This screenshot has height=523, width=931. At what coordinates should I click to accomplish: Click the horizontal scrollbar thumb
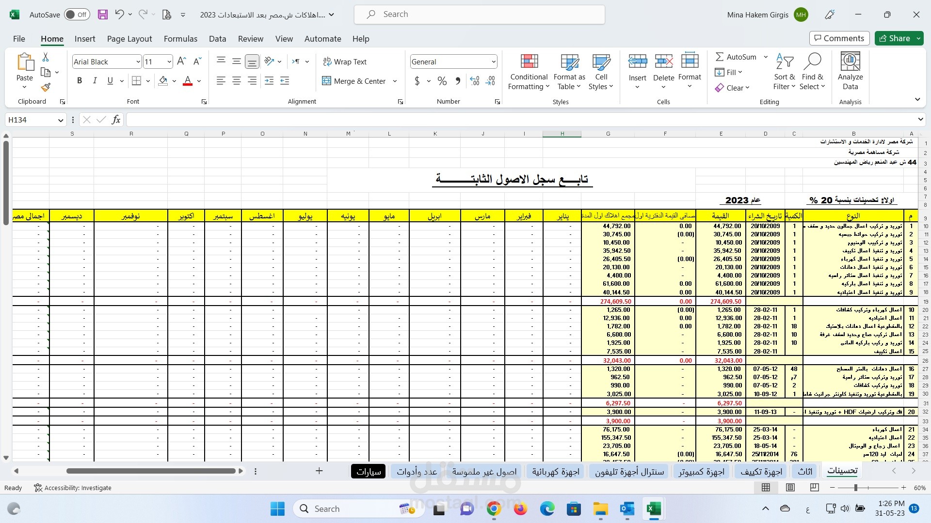point(151,471)
